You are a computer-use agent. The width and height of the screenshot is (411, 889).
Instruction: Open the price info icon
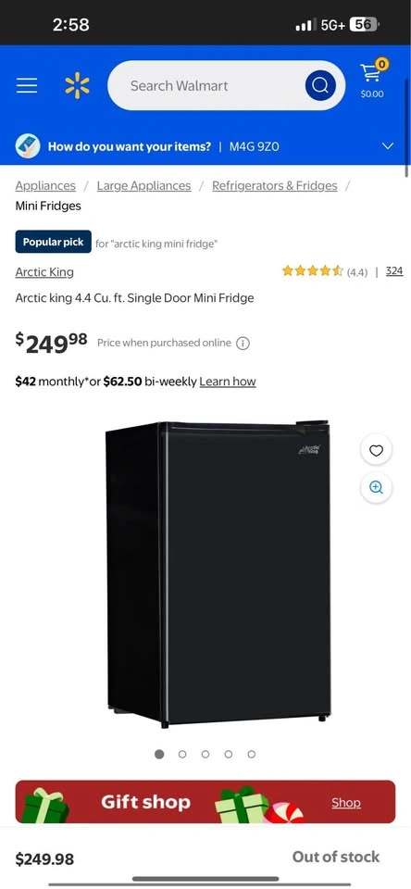point(243,343)
